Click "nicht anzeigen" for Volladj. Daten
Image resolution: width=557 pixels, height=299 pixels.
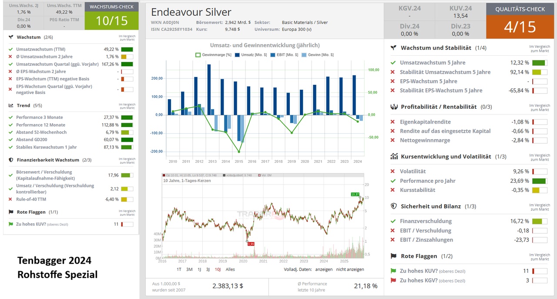coord(350,269)
